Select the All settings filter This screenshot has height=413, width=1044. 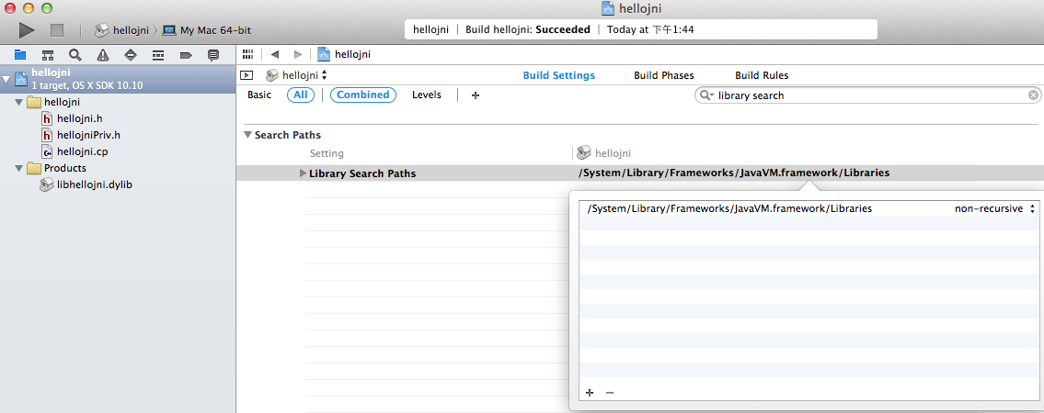[301, 95]
